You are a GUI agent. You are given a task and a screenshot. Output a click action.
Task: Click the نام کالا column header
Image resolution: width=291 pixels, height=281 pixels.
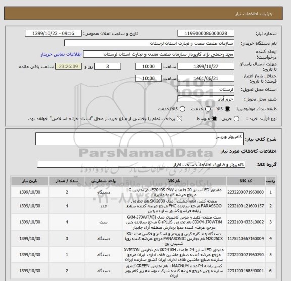pos(174,181)
